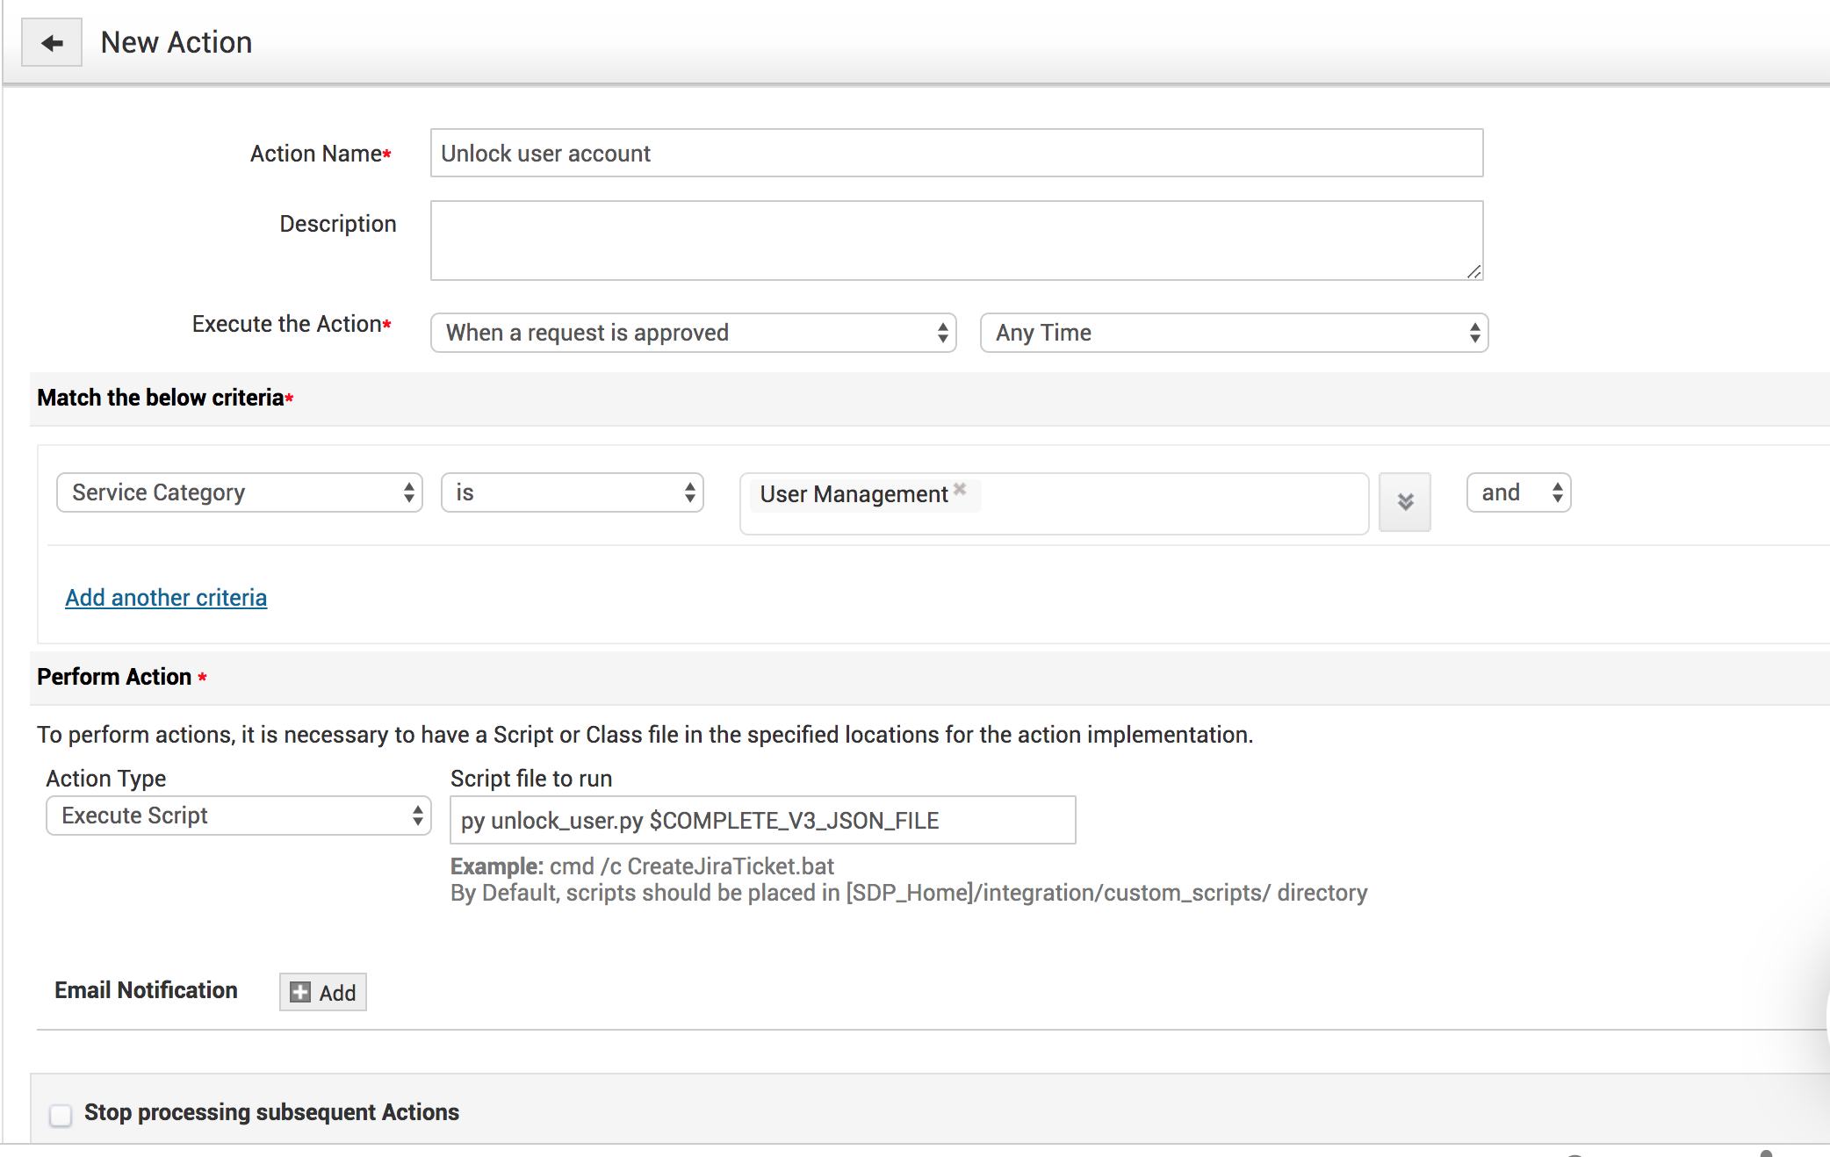This screenshot has width=1830, height=1157.
Task: Click the New Action page title
Action: (x=177, y=43)
